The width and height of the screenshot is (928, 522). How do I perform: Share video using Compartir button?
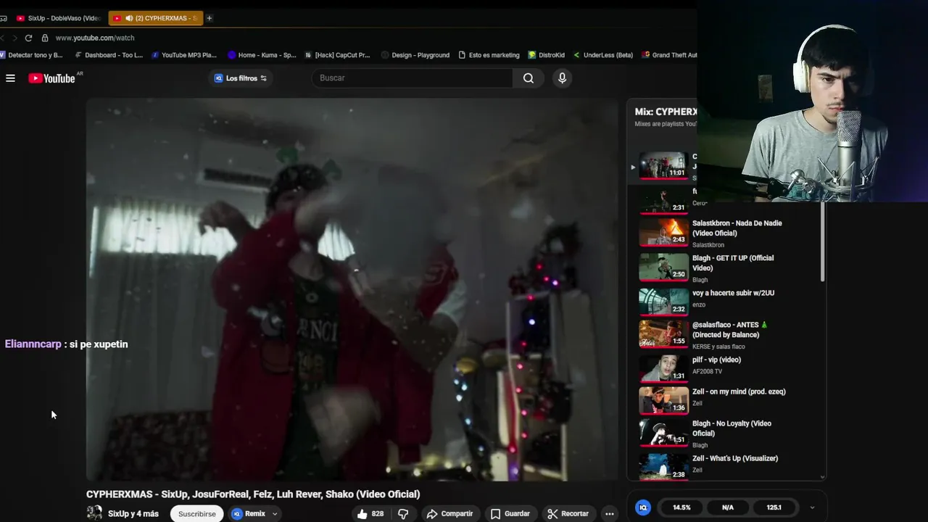(449, 514)
